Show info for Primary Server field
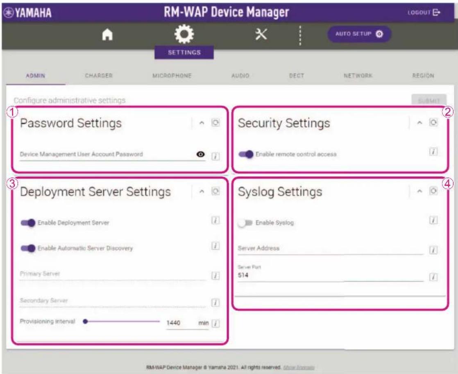 click(x=215, y=276)
